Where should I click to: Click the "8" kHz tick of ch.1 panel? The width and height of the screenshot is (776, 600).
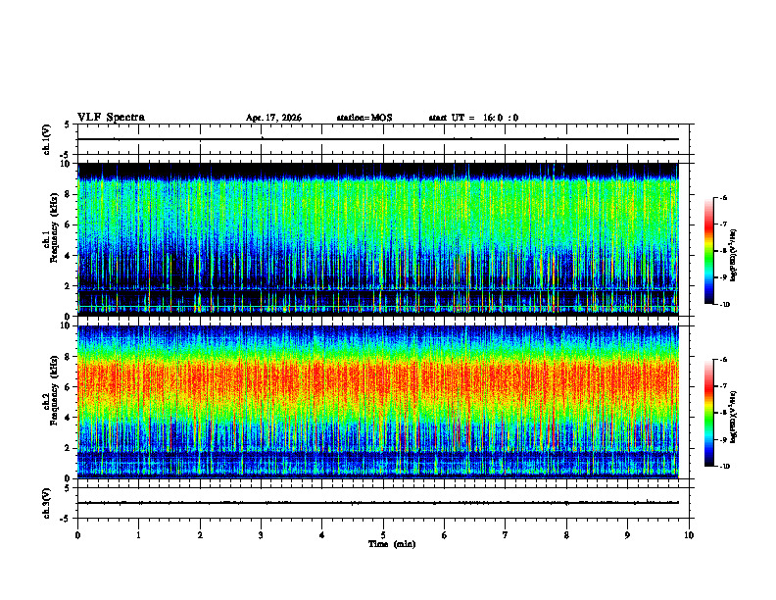[69, 194]
